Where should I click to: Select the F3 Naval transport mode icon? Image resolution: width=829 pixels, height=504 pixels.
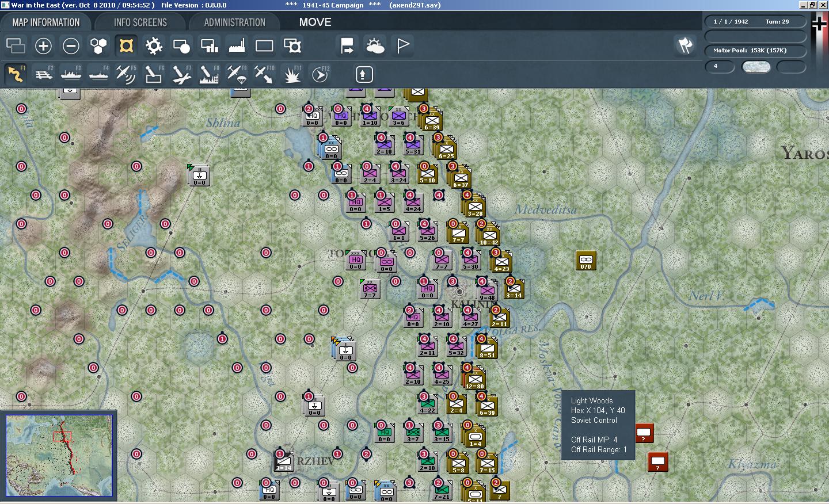pos(71,74)
